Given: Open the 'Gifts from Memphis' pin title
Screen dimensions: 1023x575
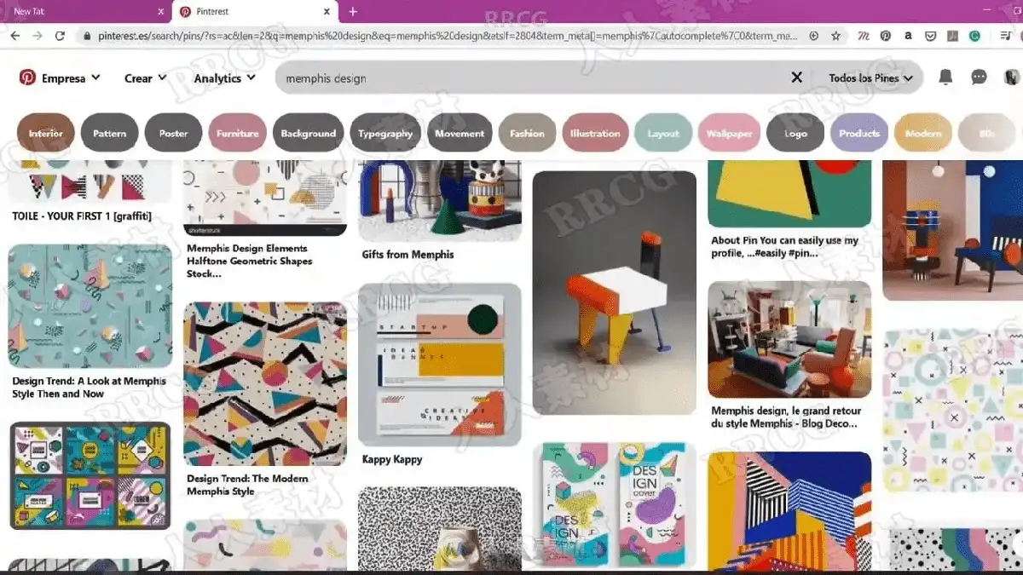Looking at the screenshot, I should 408,255.
